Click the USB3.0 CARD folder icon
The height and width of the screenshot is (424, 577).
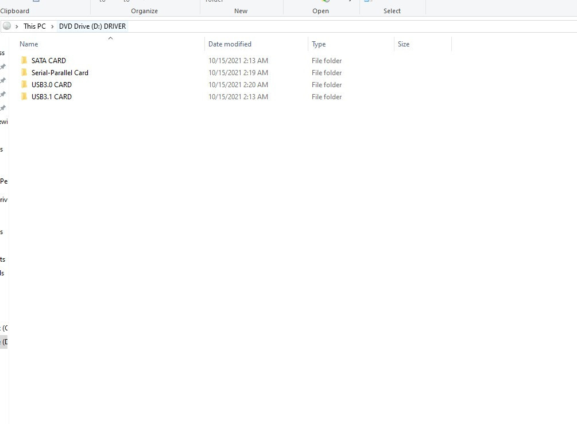24,84
